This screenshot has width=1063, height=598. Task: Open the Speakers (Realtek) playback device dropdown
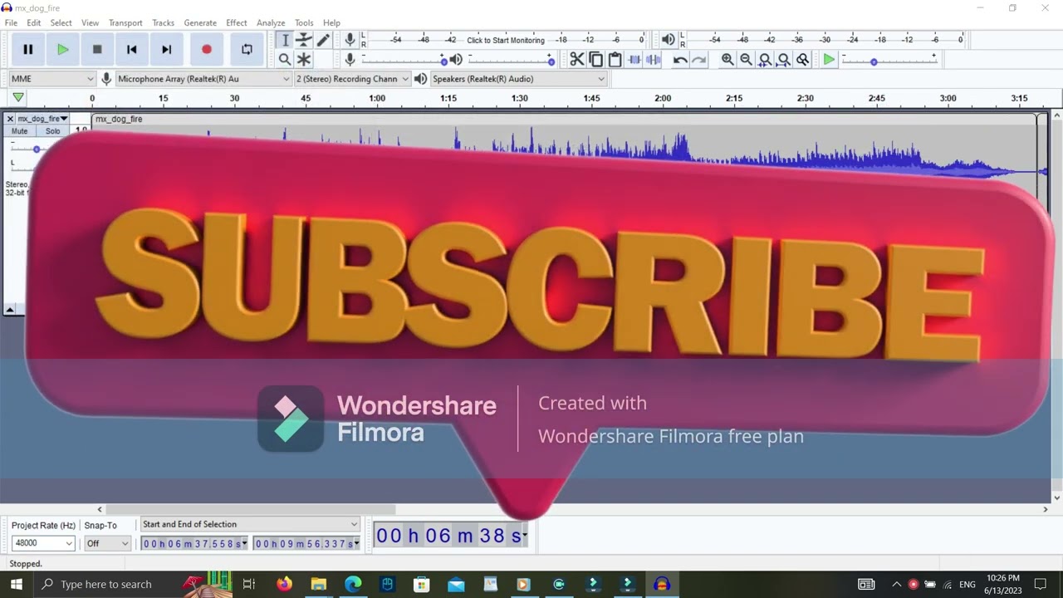coord(518,79)
